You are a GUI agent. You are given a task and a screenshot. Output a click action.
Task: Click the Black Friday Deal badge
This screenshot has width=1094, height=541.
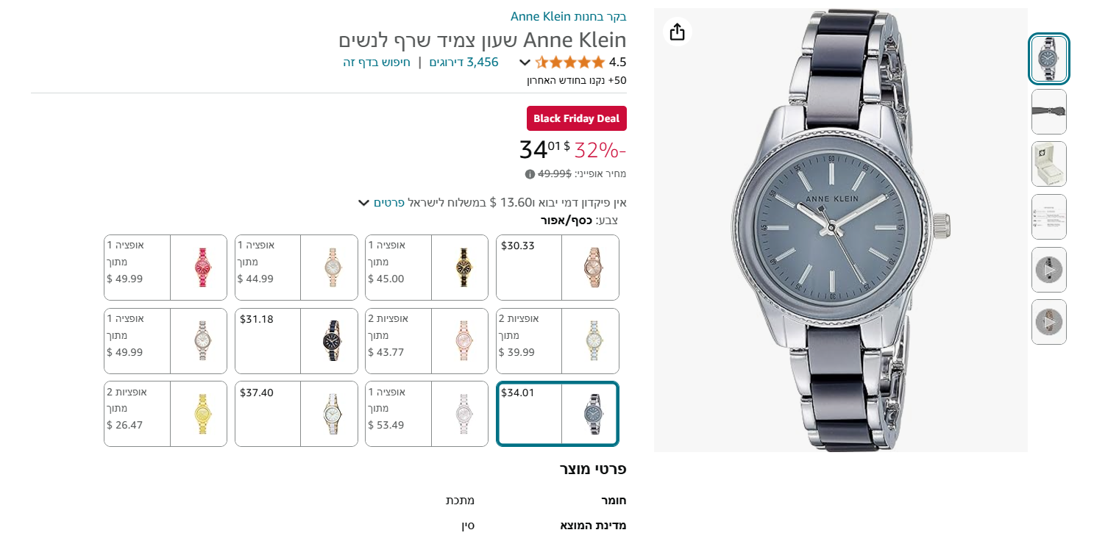click(x=576, y=118)
